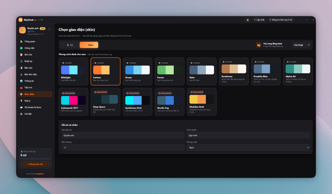332x194 pixels.
Task: Click the water drop icon by Nước hôm nay
Action: (22, 152)
